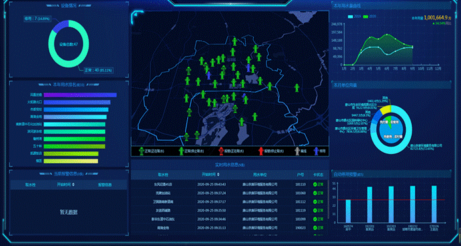
Task: Click the leftmost green hydrant icon in legend
Action: pyautogui.click(x=141, y=151)
